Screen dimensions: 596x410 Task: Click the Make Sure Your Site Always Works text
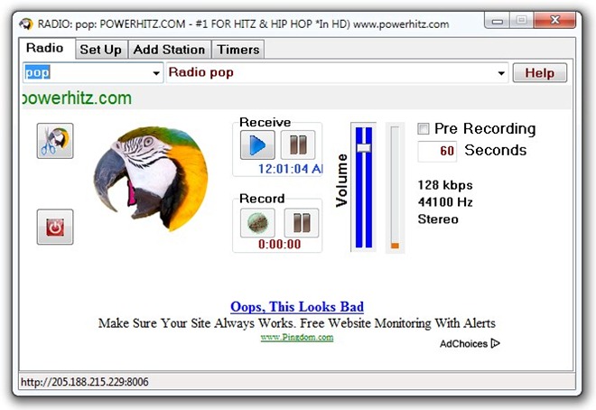coord(297,323)
